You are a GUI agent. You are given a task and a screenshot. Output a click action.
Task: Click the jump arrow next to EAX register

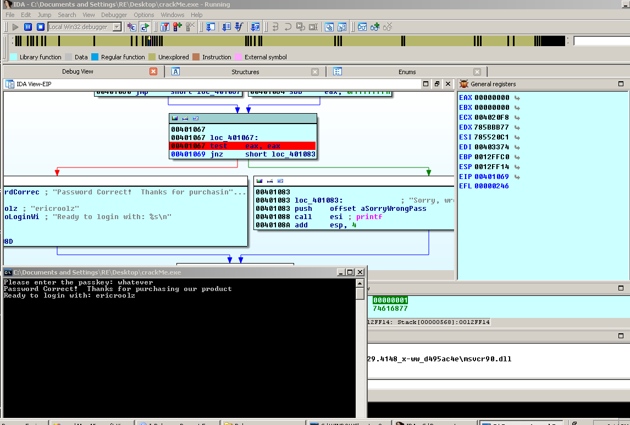click(517, 98)
